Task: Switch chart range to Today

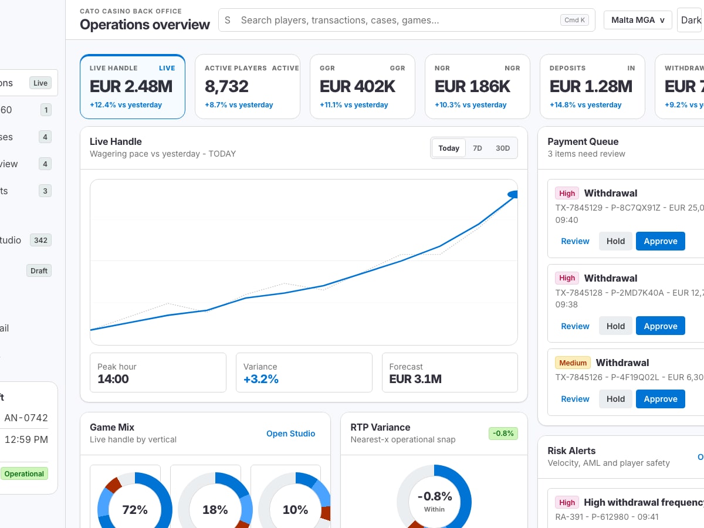Action: [x=449, y=148]
